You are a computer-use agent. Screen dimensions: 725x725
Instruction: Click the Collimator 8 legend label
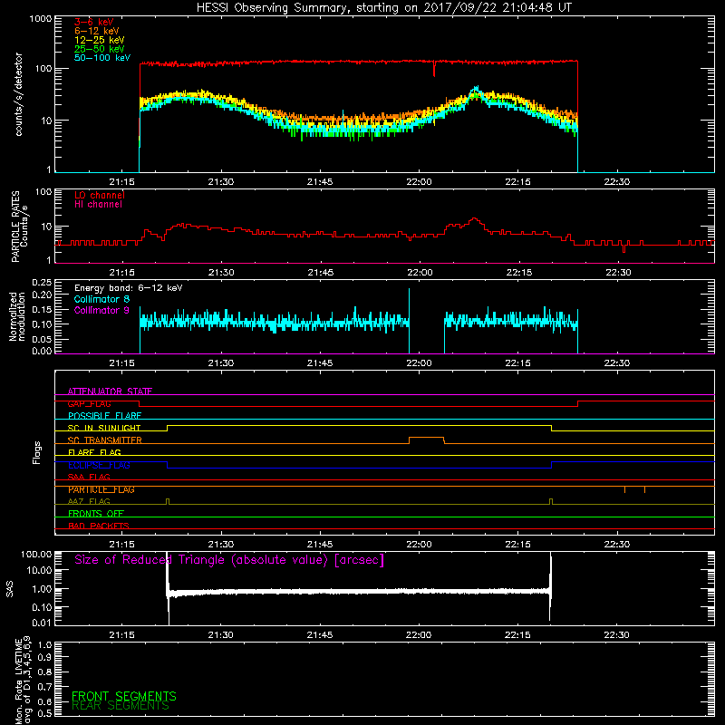101,299
